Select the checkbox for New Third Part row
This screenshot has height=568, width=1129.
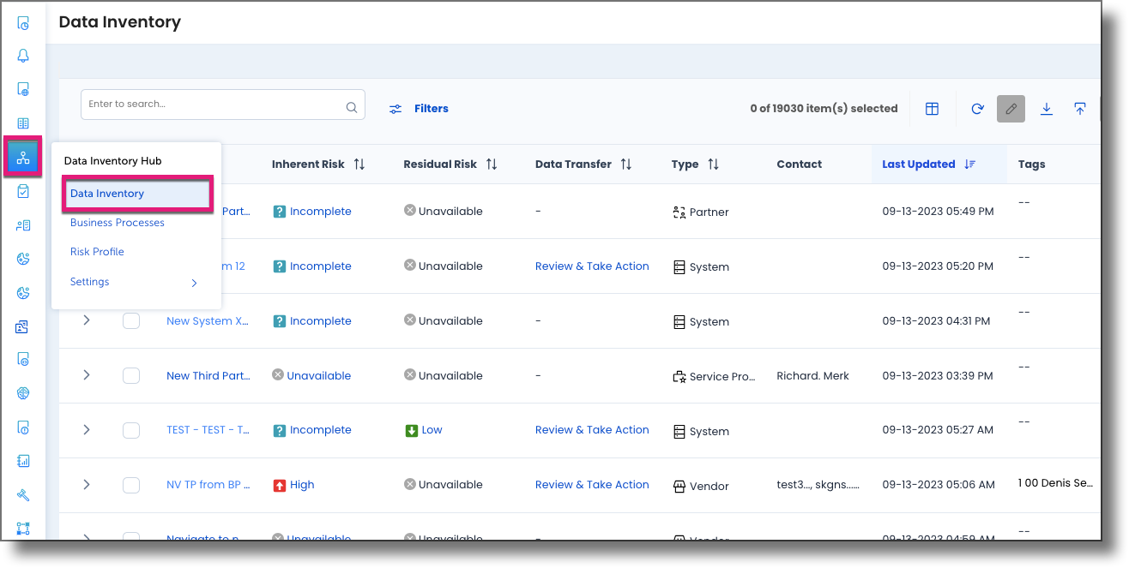tap(130, 375)
